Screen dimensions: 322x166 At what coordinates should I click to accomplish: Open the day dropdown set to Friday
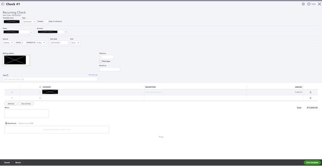coord(41,43)
